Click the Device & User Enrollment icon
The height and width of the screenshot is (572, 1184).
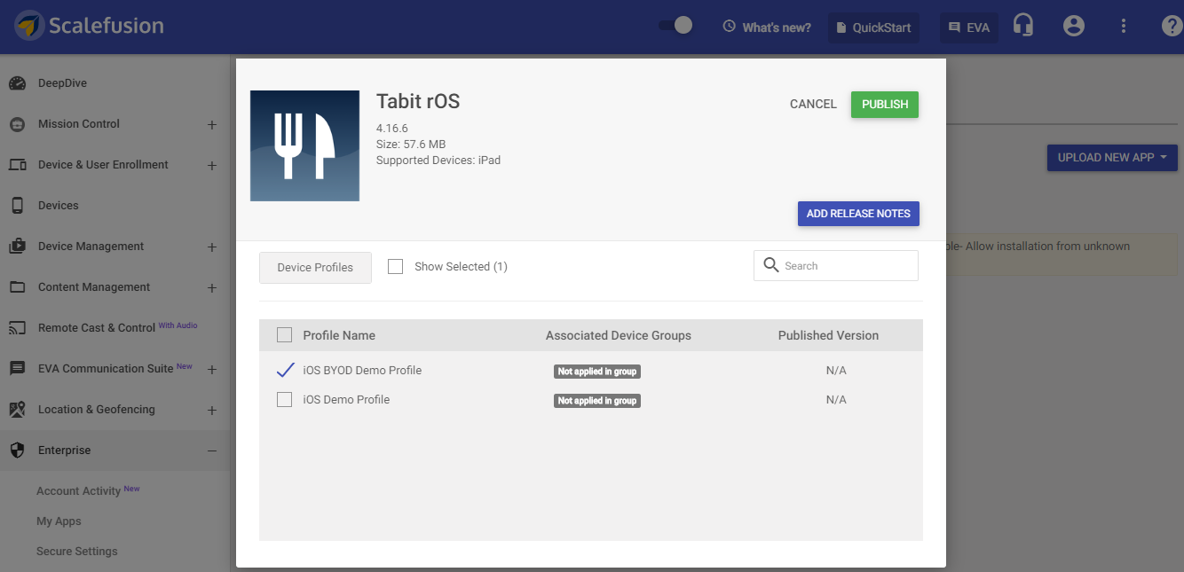tap(18, 165)
